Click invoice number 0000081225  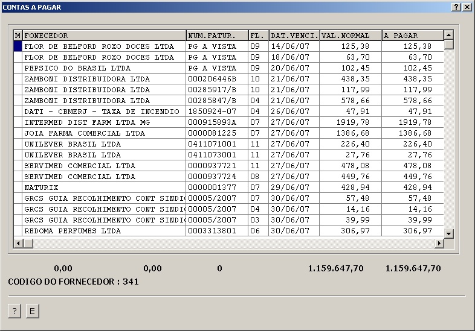click(212, 133)
